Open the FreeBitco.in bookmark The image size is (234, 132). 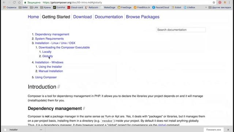[142, 7]
